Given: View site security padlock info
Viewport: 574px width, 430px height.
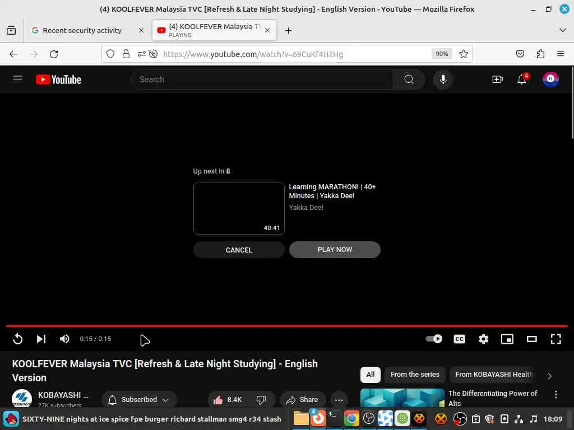Looking at the screenshot, I should pyautogui.click(x=126, y=54).
